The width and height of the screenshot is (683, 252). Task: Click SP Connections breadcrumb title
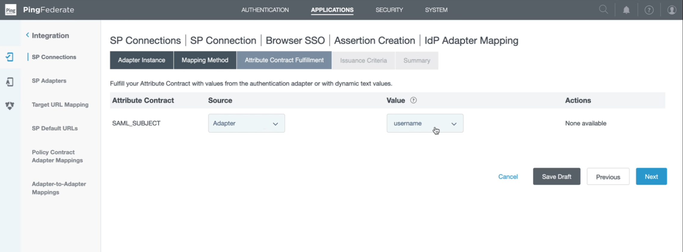point(145,40)
